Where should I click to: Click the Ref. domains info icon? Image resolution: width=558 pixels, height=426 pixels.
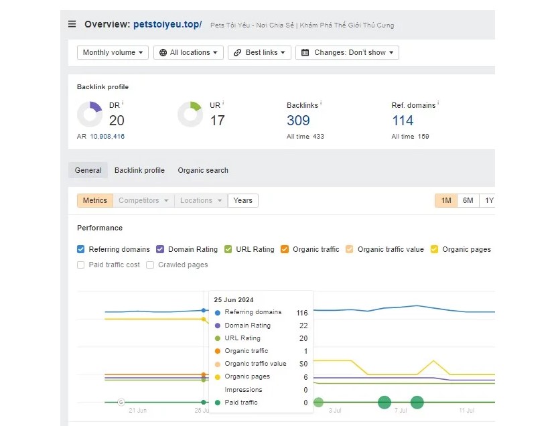pyautogui.click(x=438, y=103)
